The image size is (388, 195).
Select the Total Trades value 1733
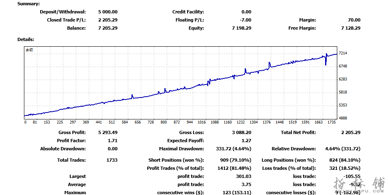112,160
